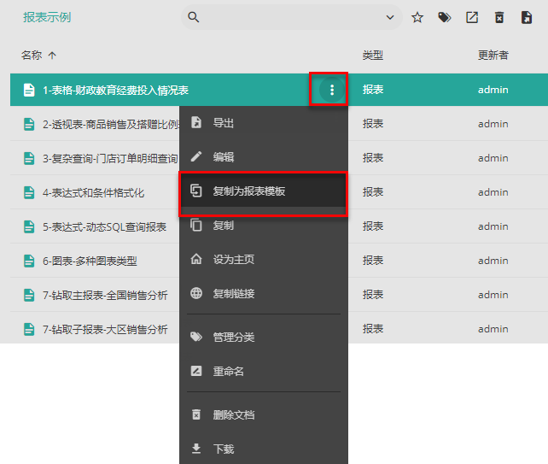Open report 2-透视表-商品销售及搭赠比例

pos(111,124)
